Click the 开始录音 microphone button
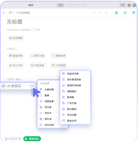 [37, 65]
